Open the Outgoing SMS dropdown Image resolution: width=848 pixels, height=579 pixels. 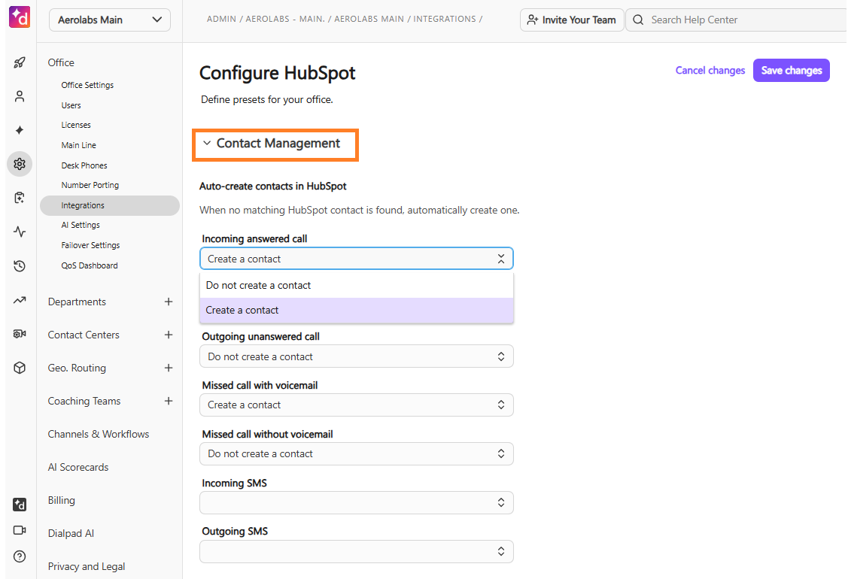click(357, 551)
